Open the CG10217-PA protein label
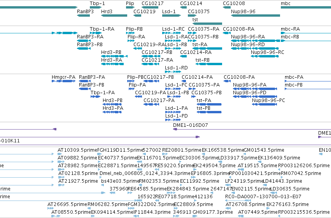This screenshot has width=331, height=218. point(159,100)
